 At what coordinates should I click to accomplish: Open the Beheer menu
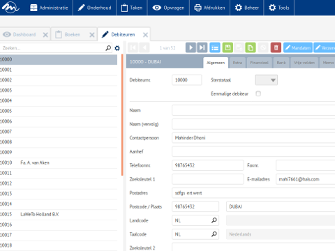pos(247,8)
